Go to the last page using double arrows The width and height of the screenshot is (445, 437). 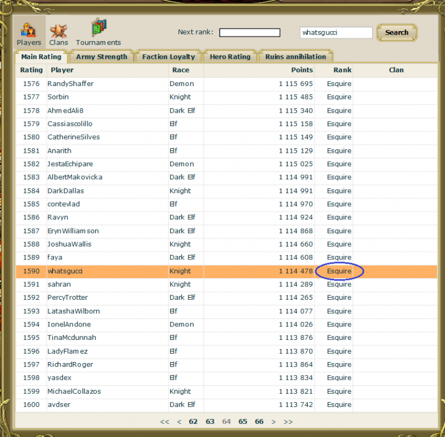click(288, 421)
